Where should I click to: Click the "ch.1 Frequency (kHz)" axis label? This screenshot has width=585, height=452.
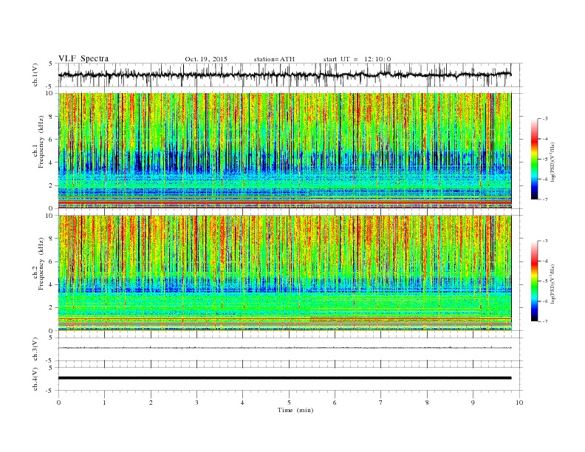pos(39,142)
